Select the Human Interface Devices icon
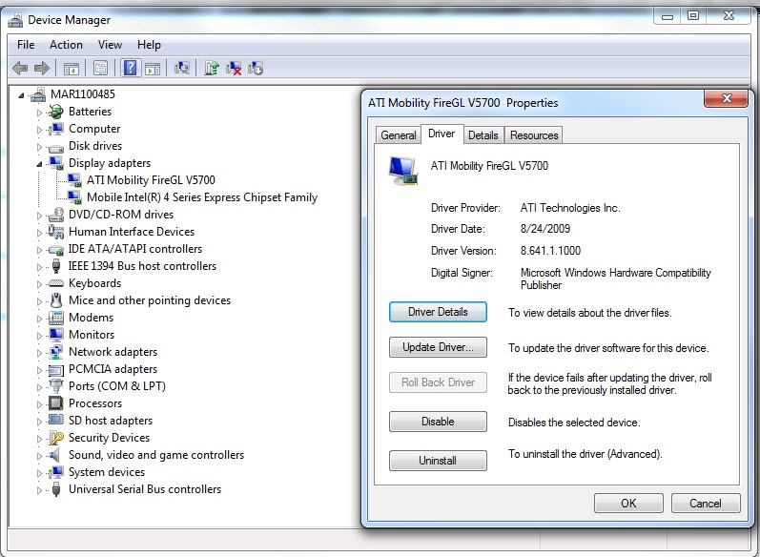 click(56, 232)
